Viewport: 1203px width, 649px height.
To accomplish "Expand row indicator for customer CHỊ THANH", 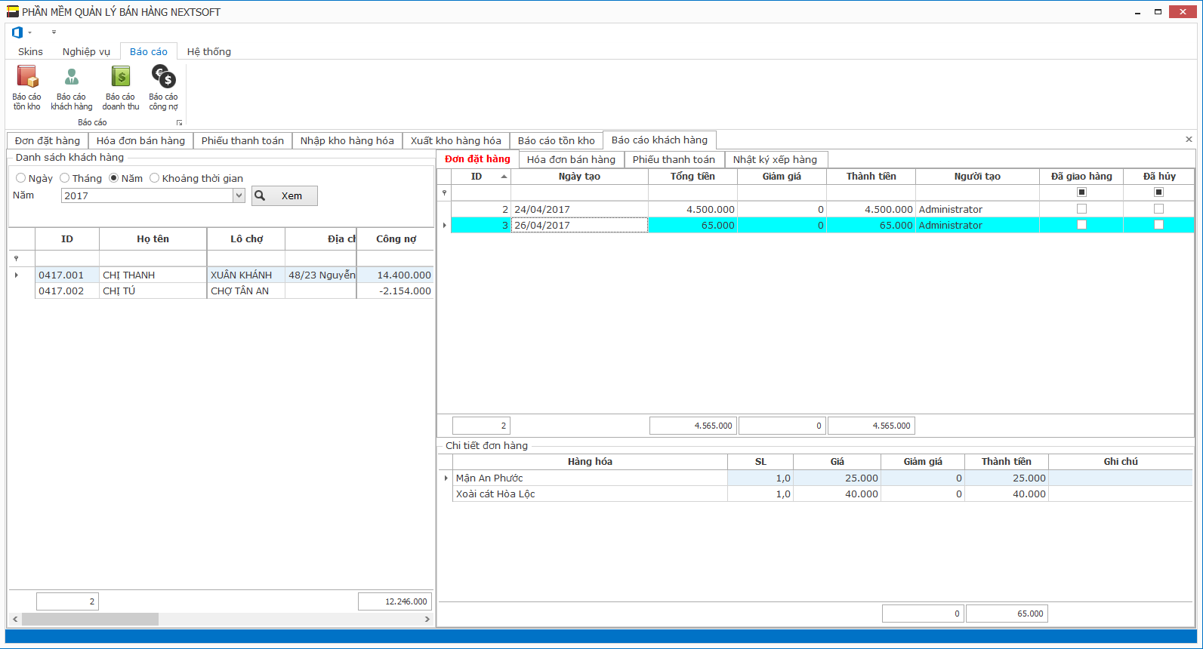I will 17,275.
